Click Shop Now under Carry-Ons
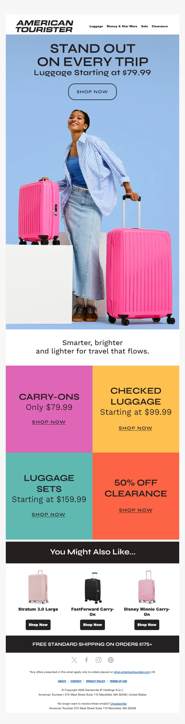185x724 pixels. 49,422
